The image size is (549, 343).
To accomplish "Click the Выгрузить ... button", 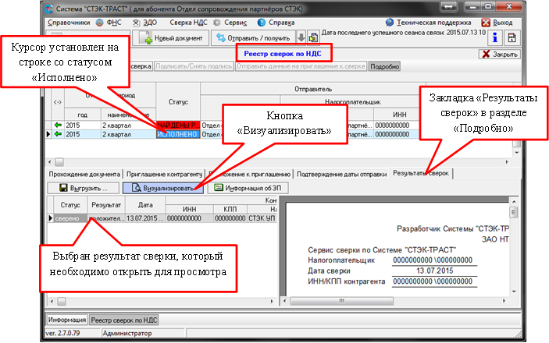I will [84, 188].
